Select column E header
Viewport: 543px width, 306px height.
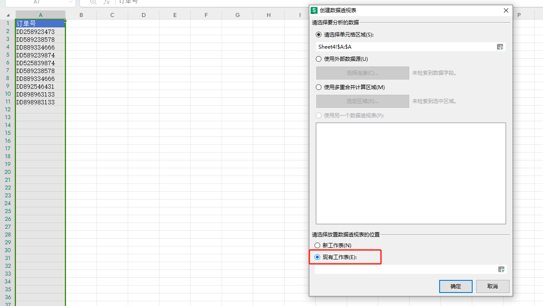(175, 15)
